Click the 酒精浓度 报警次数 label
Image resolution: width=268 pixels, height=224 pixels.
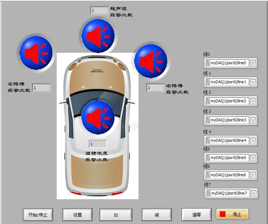[x=97, y=156]
